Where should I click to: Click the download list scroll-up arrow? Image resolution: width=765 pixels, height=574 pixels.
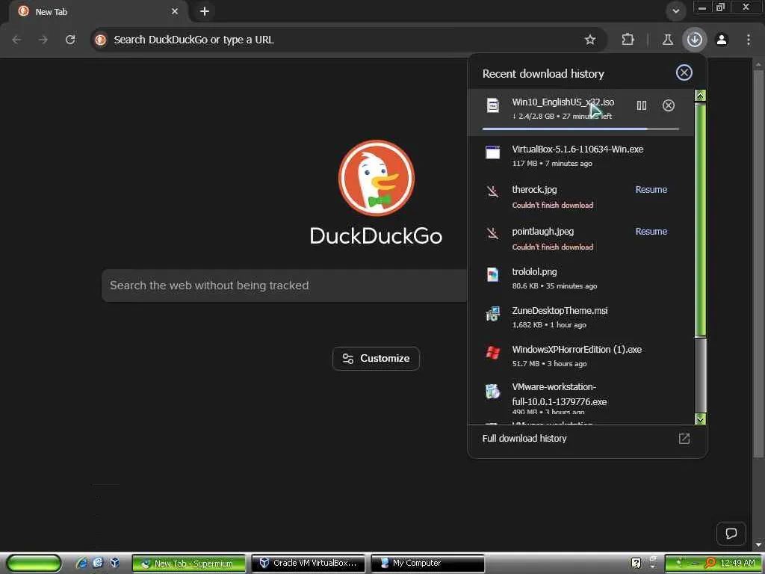(700, 96)
